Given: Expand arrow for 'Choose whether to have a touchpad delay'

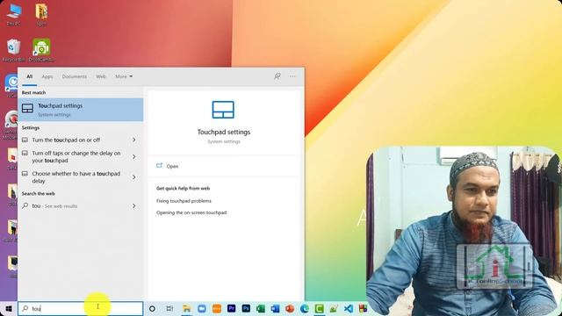Looking at the screenshot, I should [x=134, y=177].
